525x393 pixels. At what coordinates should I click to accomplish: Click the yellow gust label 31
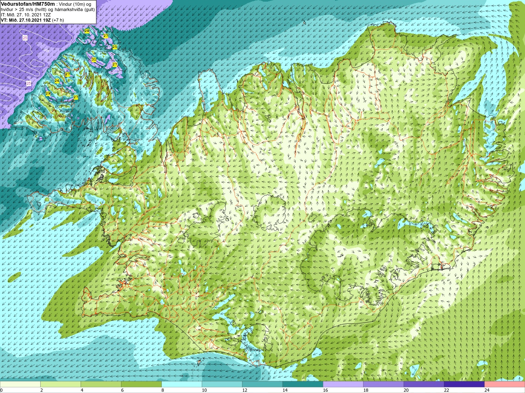tap(94, 60)
